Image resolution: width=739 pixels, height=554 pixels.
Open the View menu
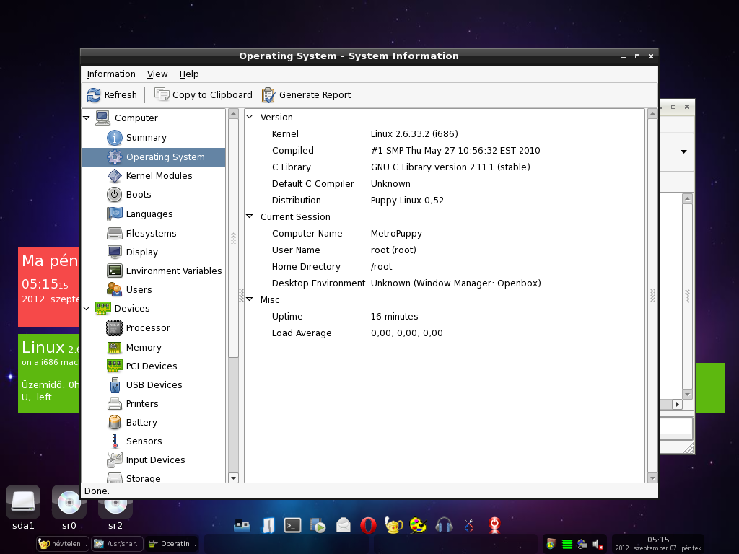coord(157,74)
